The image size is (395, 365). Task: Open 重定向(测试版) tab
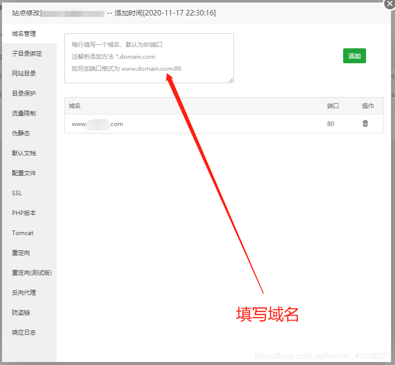tap(29, 273)
